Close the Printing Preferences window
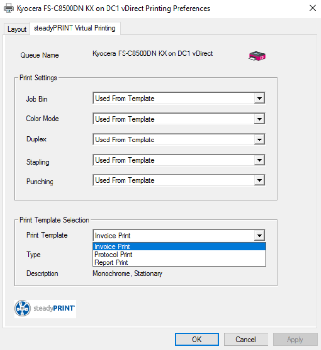The width and height of the screenshot is (321, 350). 312,8
